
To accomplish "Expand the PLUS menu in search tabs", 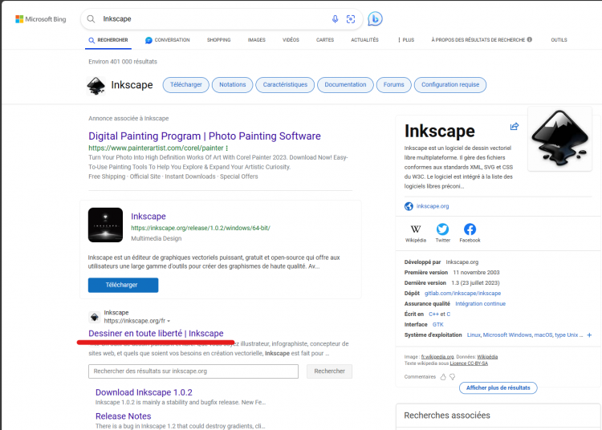I will pos(405,39).
